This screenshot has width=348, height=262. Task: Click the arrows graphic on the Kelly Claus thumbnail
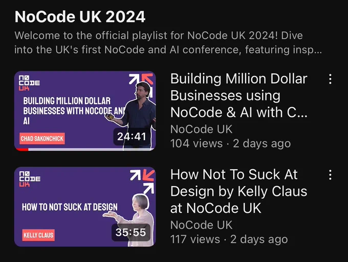pos(142,182)
